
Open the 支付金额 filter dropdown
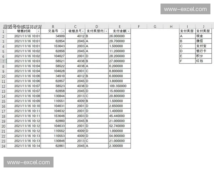click(x=128, y=31)
